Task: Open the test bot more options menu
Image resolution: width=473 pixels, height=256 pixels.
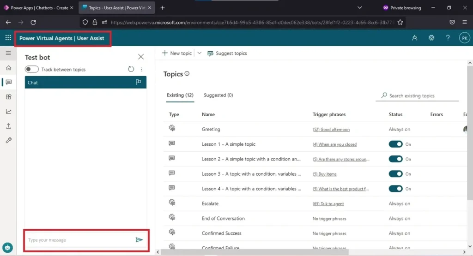Action: click(141, 69)
